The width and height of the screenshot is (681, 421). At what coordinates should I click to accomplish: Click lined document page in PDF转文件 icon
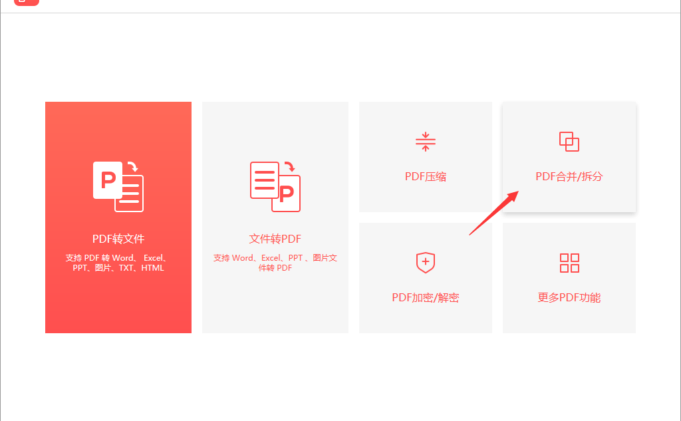(x=130, y=194)
